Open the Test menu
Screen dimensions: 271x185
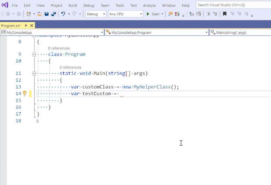pos(133,5)
